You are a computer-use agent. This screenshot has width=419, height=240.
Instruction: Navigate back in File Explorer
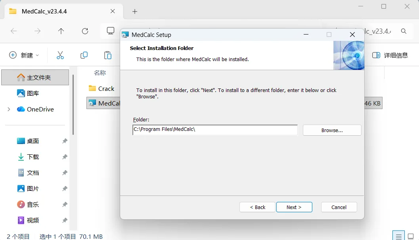(13, 31)
